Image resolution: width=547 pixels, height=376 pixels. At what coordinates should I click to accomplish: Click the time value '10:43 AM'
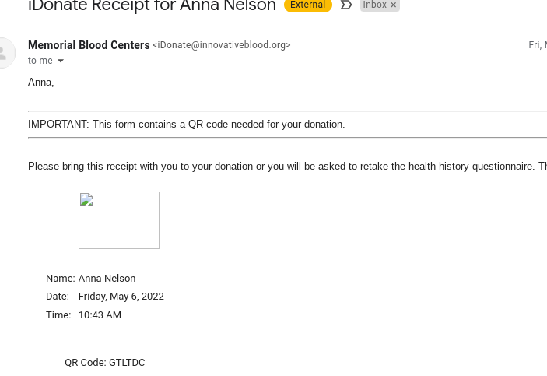pos(100,315)
